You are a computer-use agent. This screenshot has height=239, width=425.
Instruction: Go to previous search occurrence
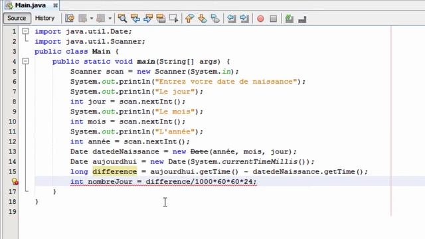135,19
